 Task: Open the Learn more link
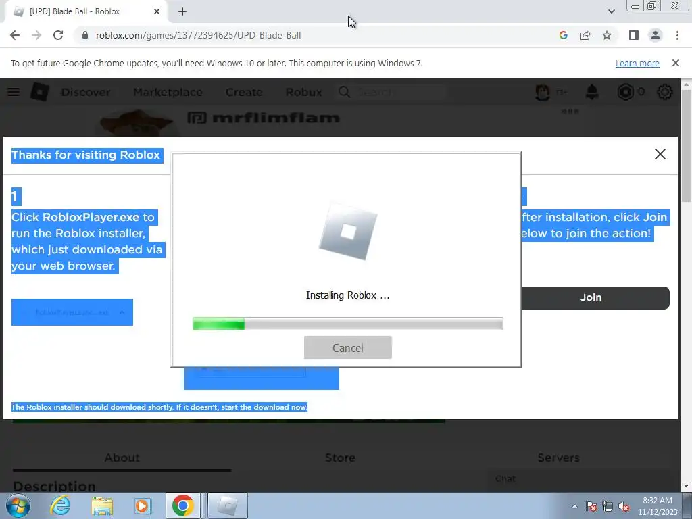point(637,63)
